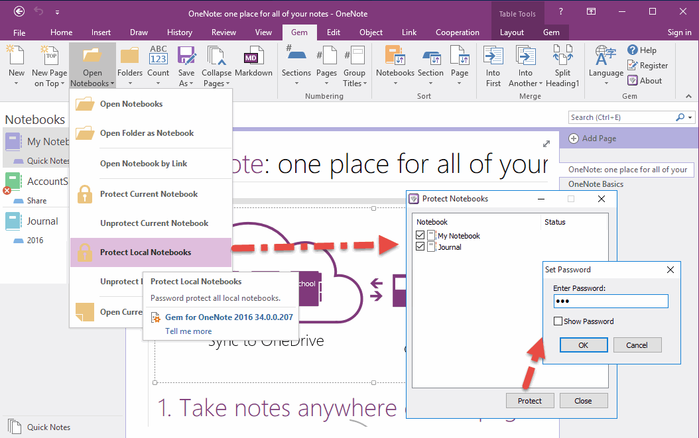Expand Quick Access Toolbar customize arrow
Screen dimensions: 699x438
pos(57,13)
